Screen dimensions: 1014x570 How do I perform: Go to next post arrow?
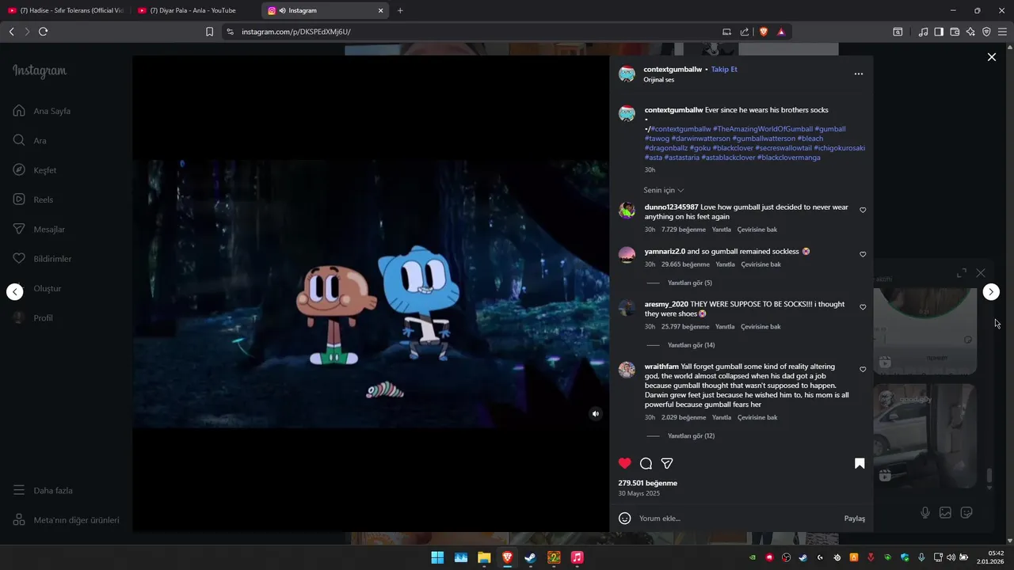(x=991, y=292)
